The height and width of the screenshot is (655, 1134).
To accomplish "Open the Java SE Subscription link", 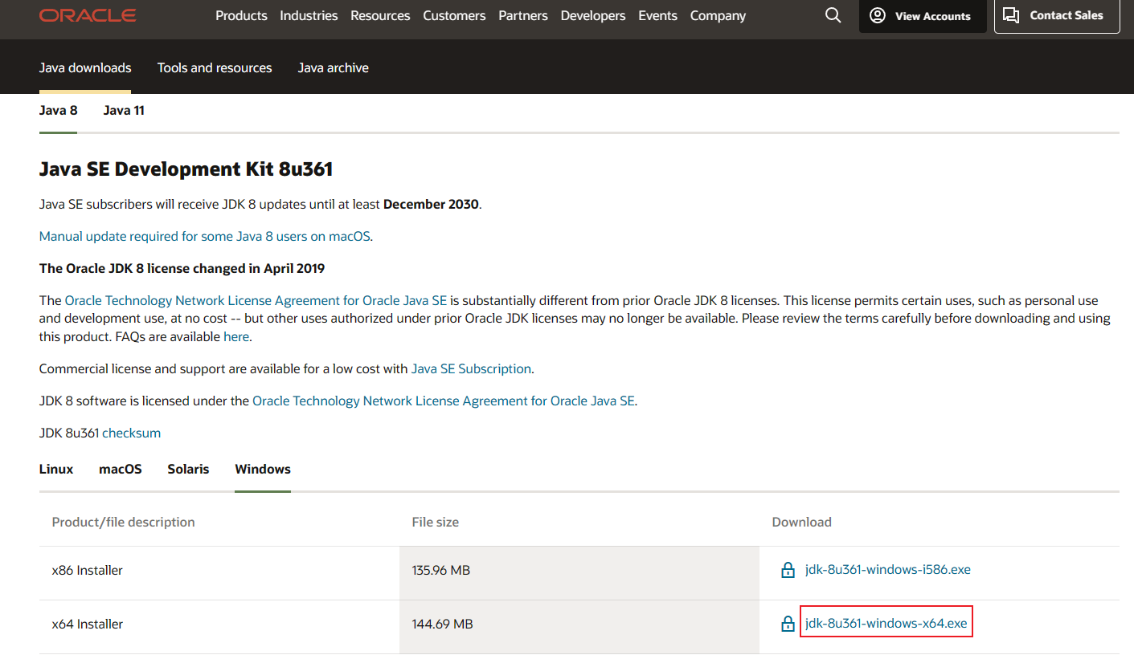I will (x=471, y=369).
